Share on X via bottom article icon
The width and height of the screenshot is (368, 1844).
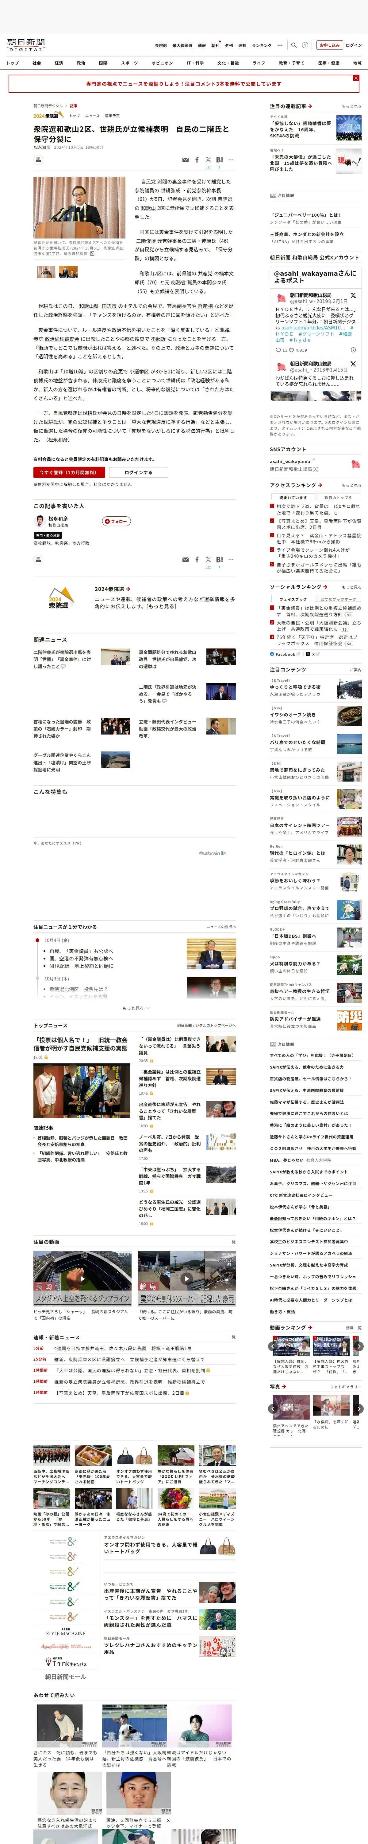208,560
